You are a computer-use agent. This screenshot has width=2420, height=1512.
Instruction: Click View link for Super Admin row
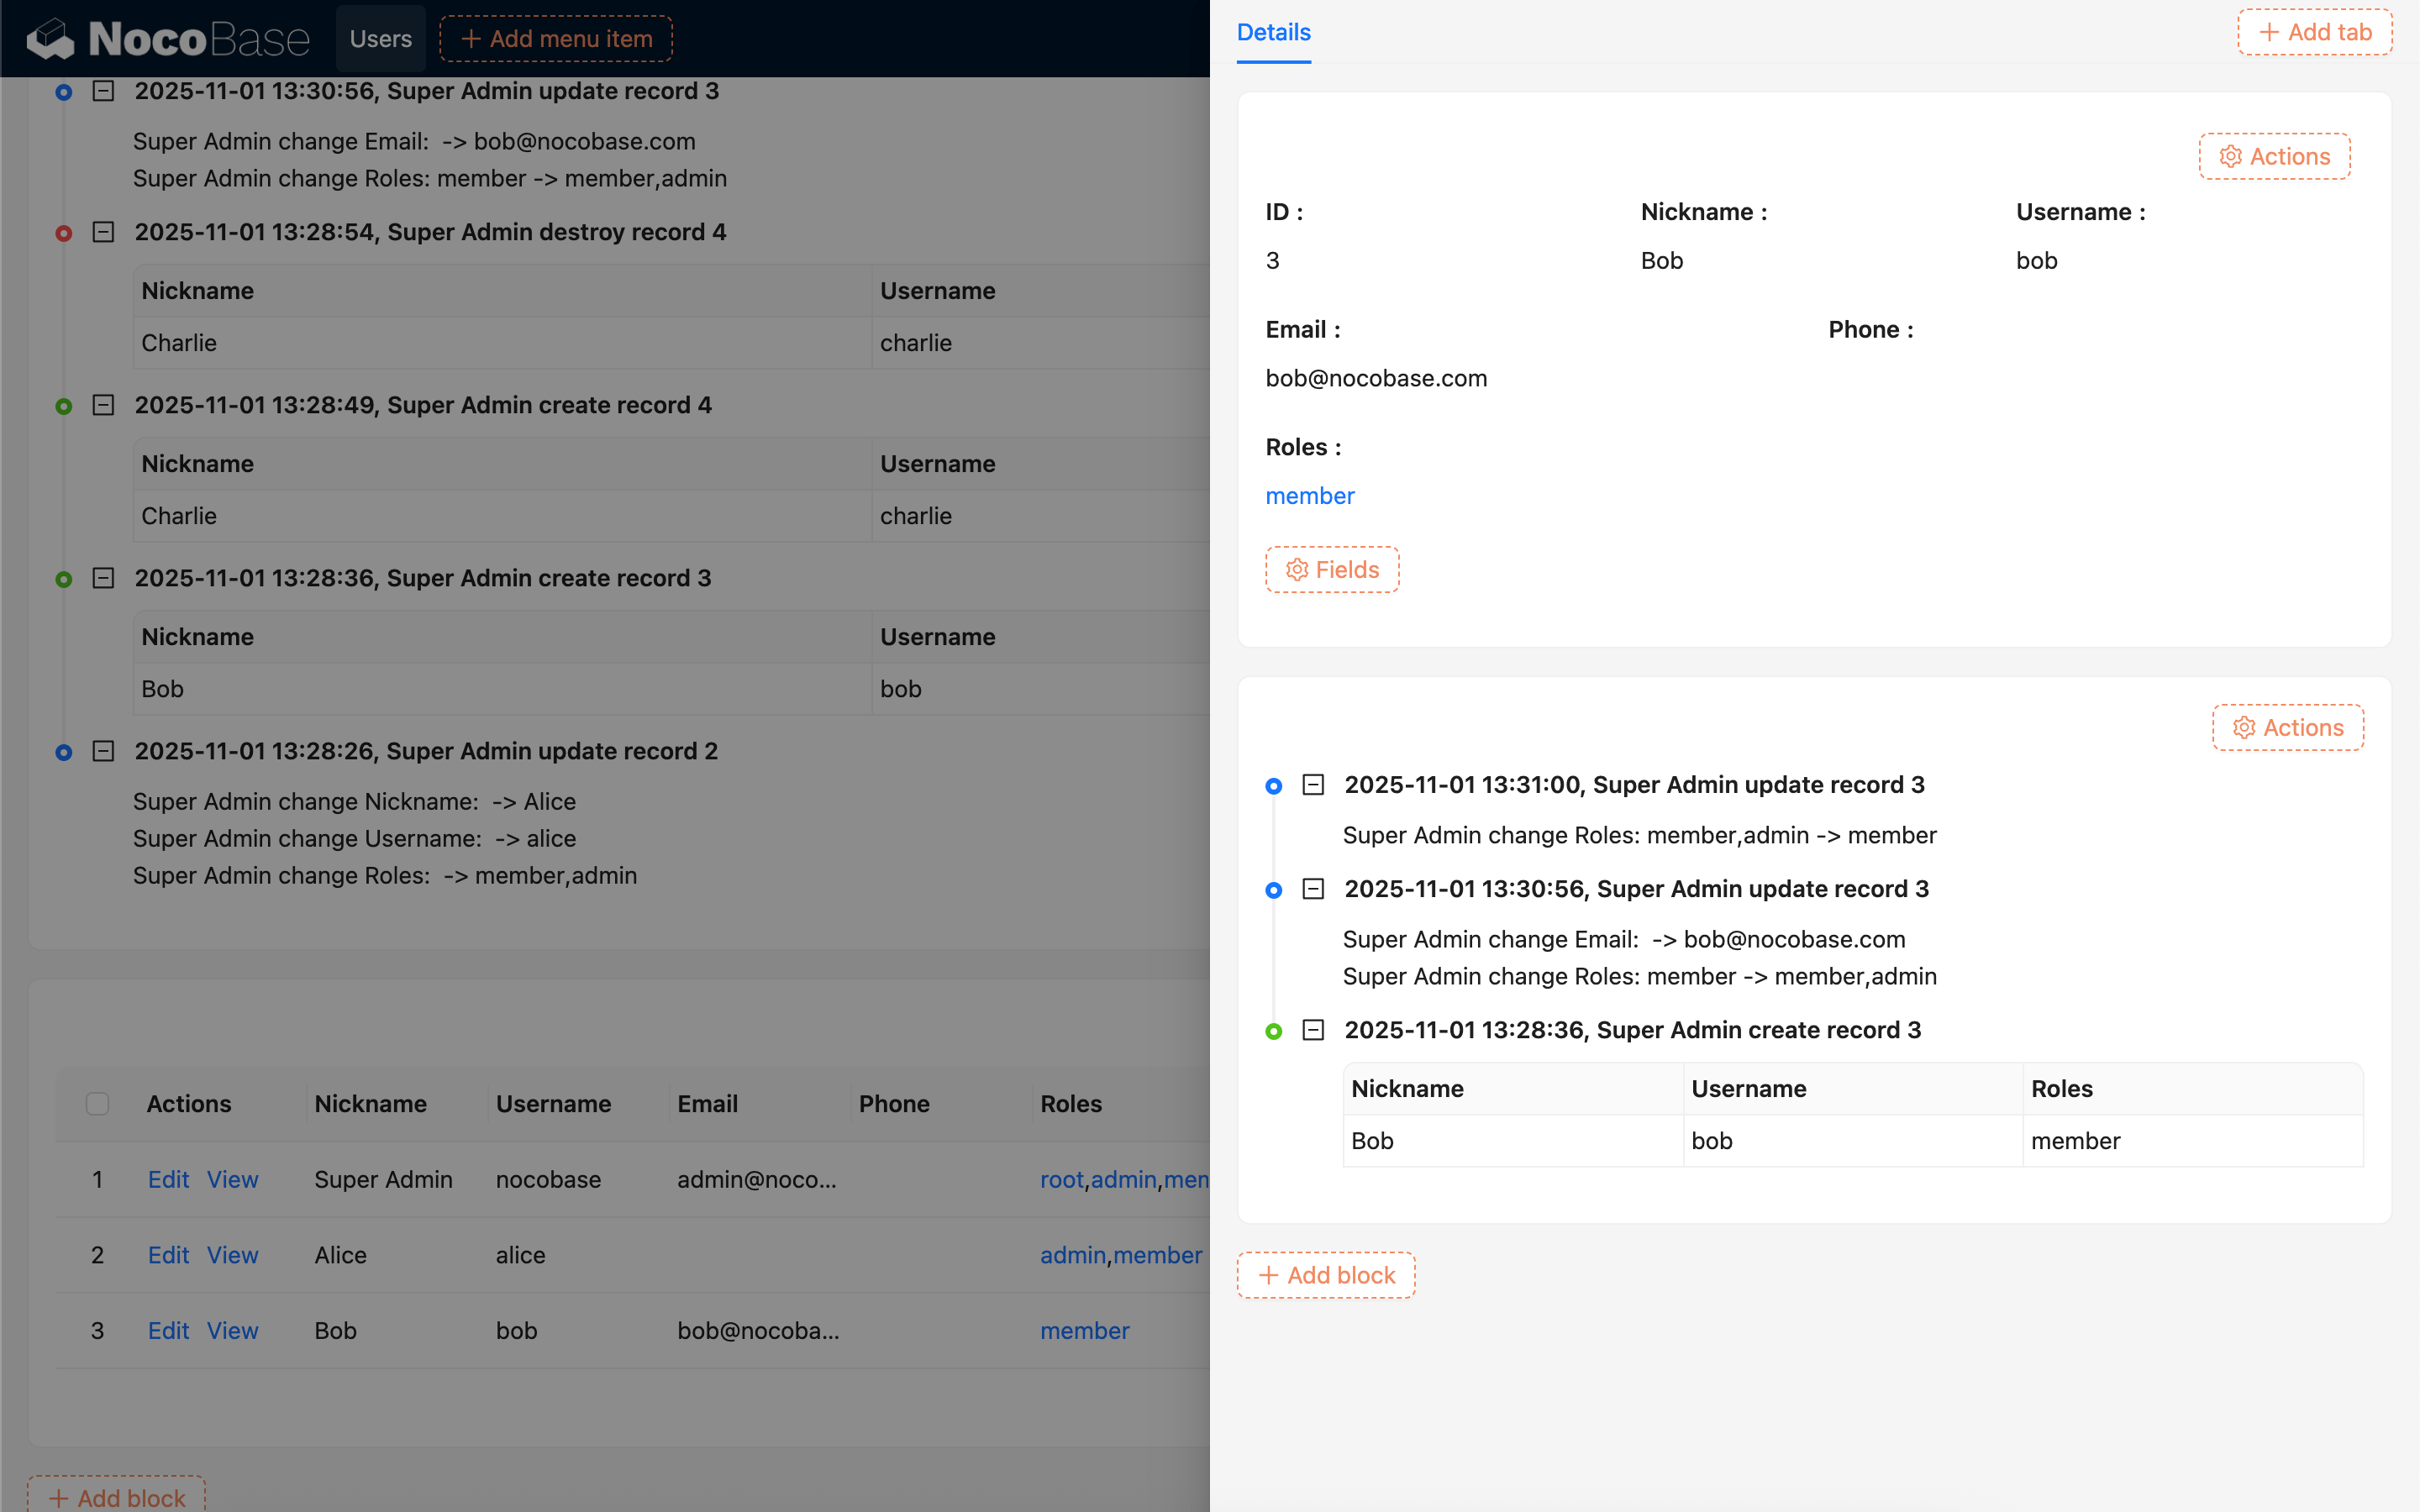click(232, 1180)
